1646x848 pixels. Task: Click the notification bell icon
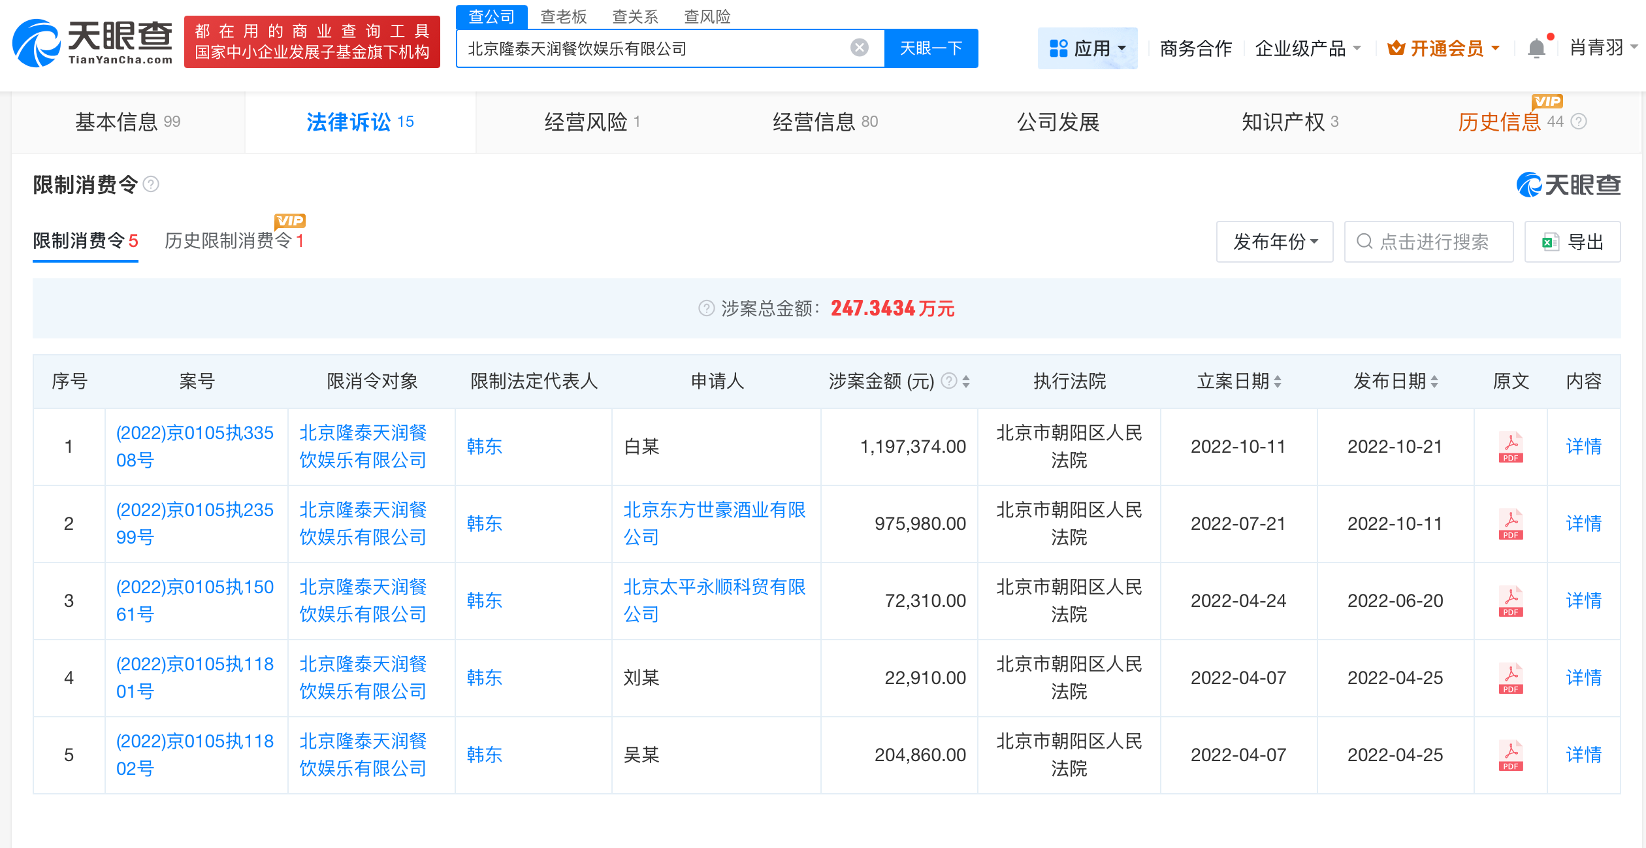[x=1536, y=47]
